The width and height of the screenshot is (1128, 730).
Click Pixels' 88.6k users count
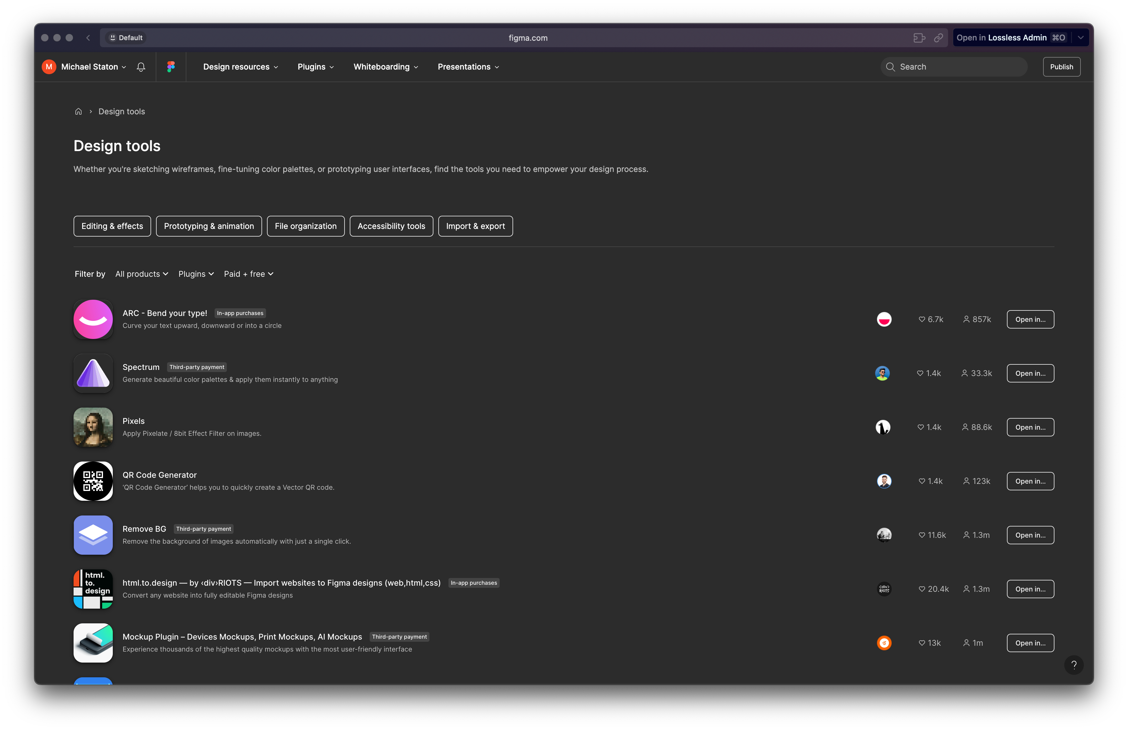click(x=977, y=427)
